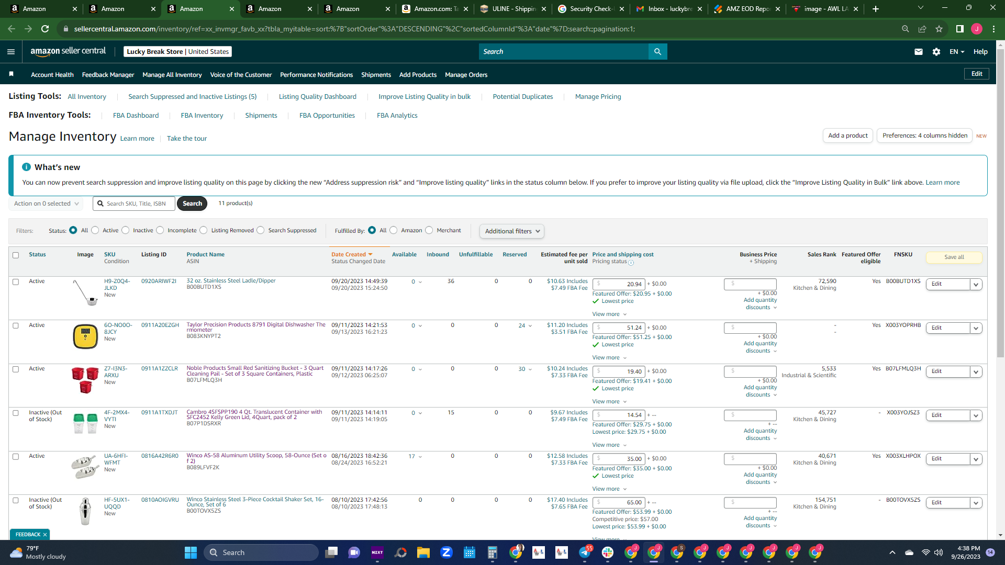Go back using the browser back arrow

click(12, 29)
